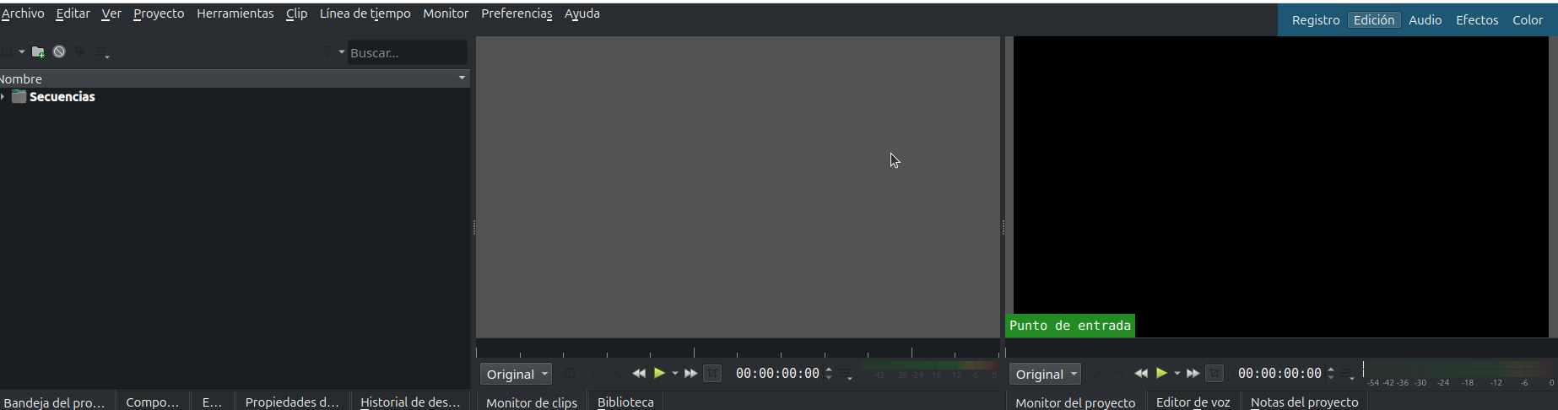Click the Buscar search field
The width and height of the screenshot is (1558, 410).
click(407, 52)
